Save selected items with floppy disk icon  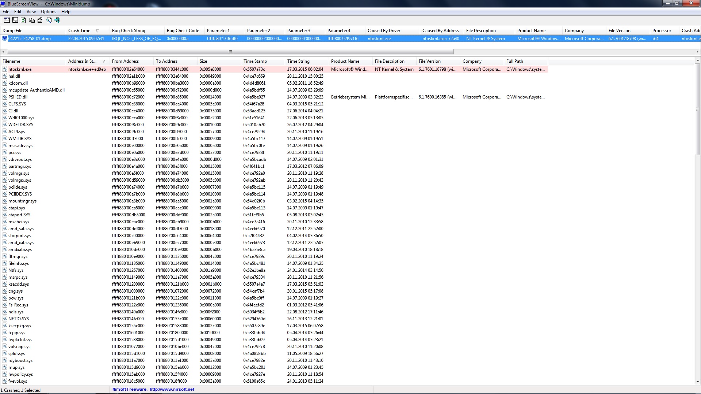pos(15,20)
